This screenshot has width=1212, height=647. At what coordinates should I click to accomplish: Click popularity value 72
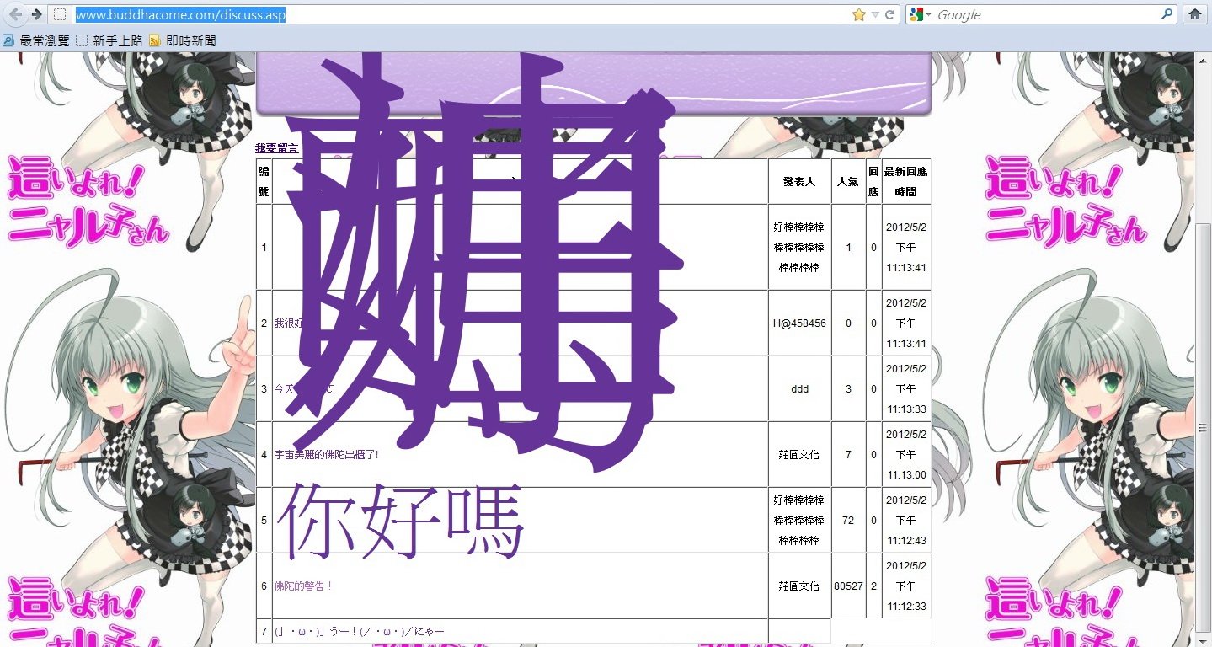pos(848,521)
